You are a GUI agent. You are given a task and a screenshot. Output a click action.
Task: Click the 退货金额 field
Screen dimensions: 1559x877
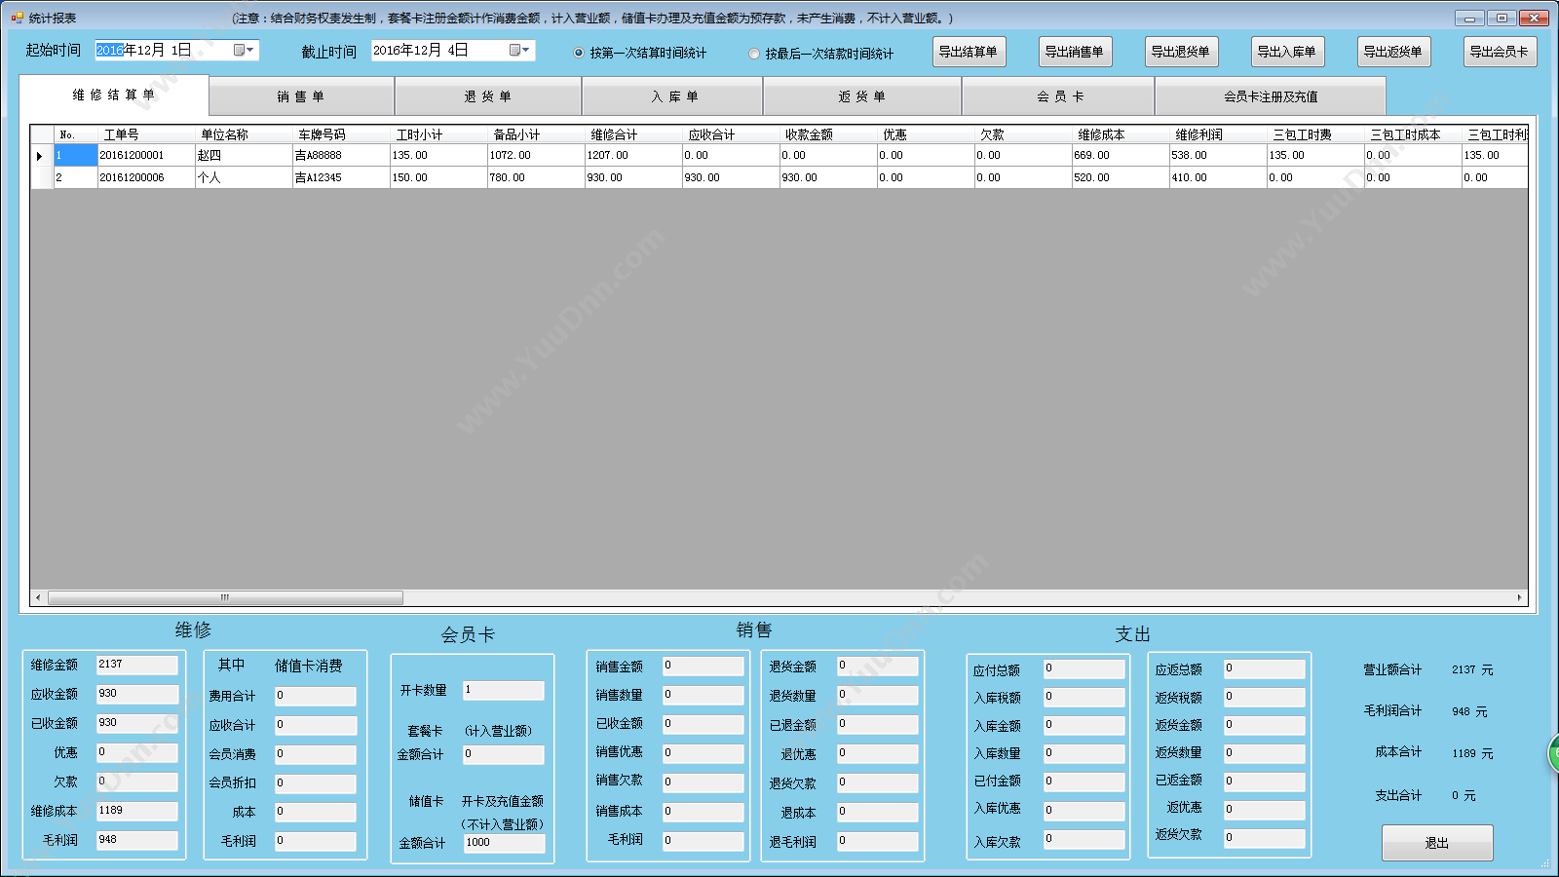click(x=877, y=667)
